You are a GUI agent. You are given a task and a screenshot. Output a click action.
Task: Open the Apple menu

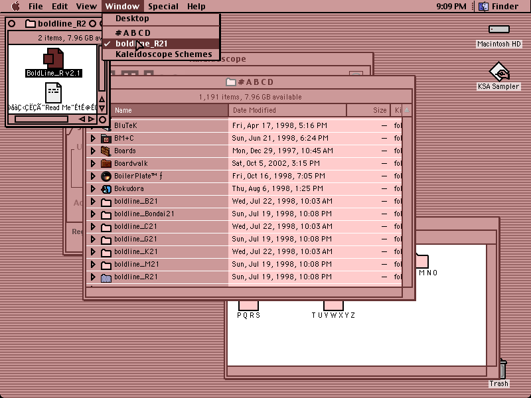coord(15,6)
